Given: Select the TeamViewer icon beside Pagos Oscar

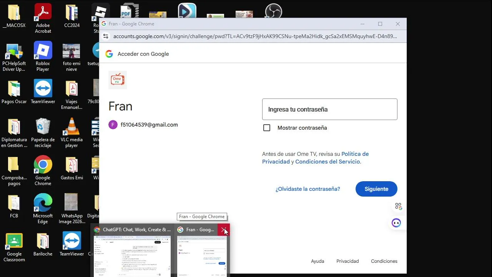Looking at the screenshot, I should pyautogui.click(x=43, y=92).
